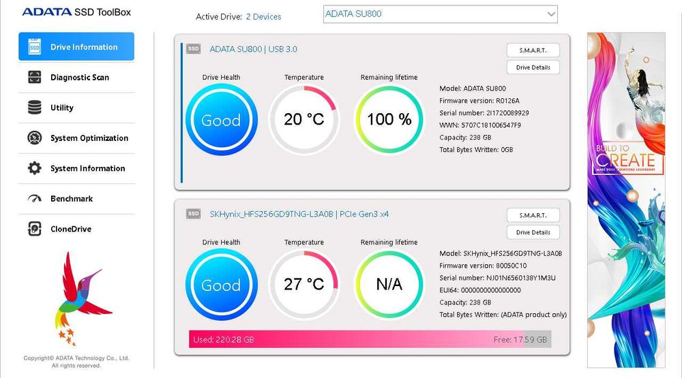Expand the Active Drive dropdown arrow
682x378 pixels.
tap(550, 14)
